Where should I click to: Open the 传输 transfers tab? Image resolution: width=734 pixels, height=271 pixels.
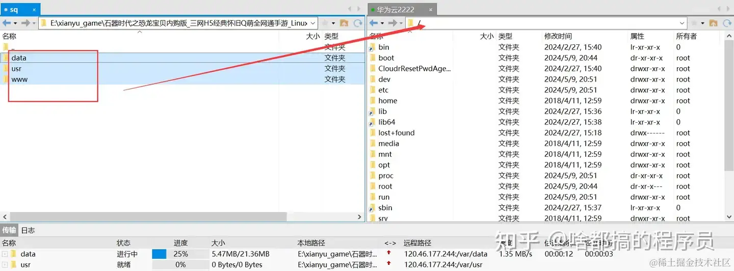(x=9, y=230)
